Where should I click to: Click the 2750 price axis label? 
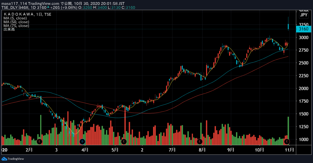coord(304,50)
